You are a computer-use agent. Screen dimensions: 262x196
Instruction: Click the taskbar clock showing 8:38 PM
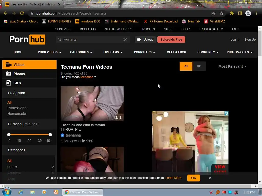(x=249, y=192)
